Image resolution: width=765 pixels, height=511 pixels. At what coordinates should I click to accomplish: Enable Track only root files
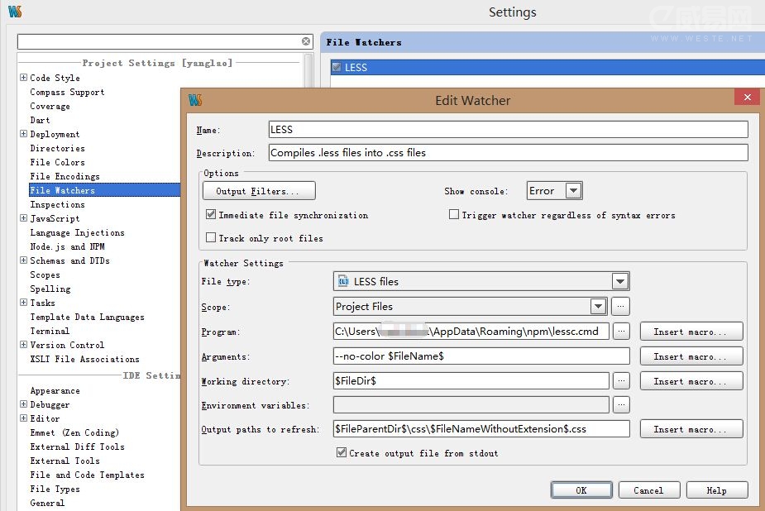click(x=211, y=237)
